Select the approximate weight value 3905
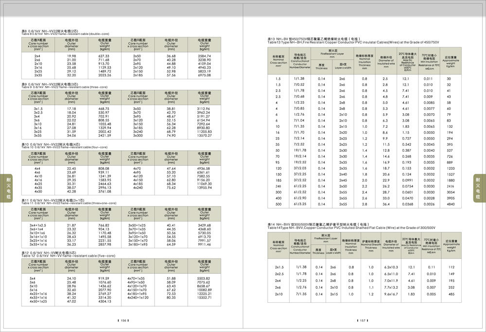 [x=451, y=198]
